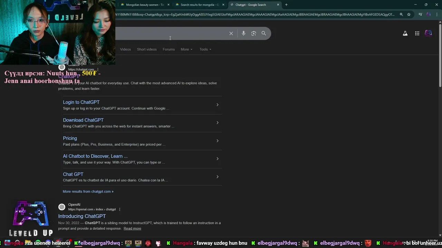This screenshot has height=248, width=442.
Task: Clear the Google search box text
Action: 231,33
